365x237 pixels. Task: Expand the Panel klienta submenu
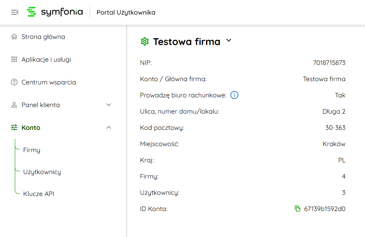pos(108,105)
